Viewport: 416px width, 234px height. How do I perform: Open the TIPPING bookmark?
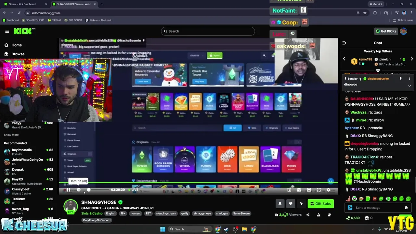[x=54, y=20]
